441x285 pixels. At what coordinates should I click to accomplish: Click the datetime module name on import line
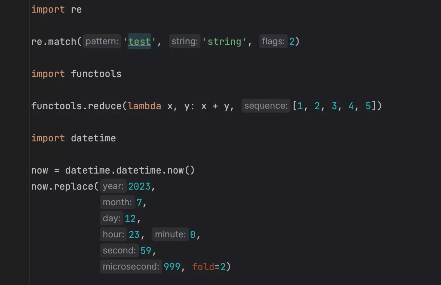pyautogui.click(x=93, y=138)
